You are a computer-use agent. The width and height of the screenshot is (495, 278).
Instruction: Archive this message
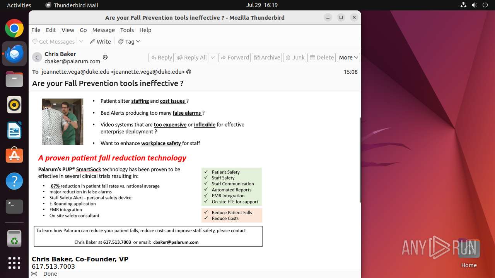point(267,58)
